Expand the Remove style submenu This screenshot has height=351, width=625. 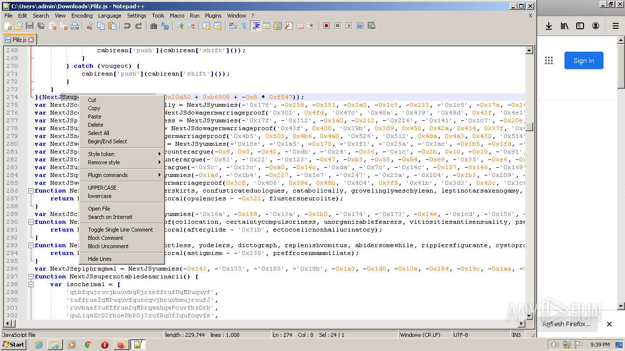122,162
